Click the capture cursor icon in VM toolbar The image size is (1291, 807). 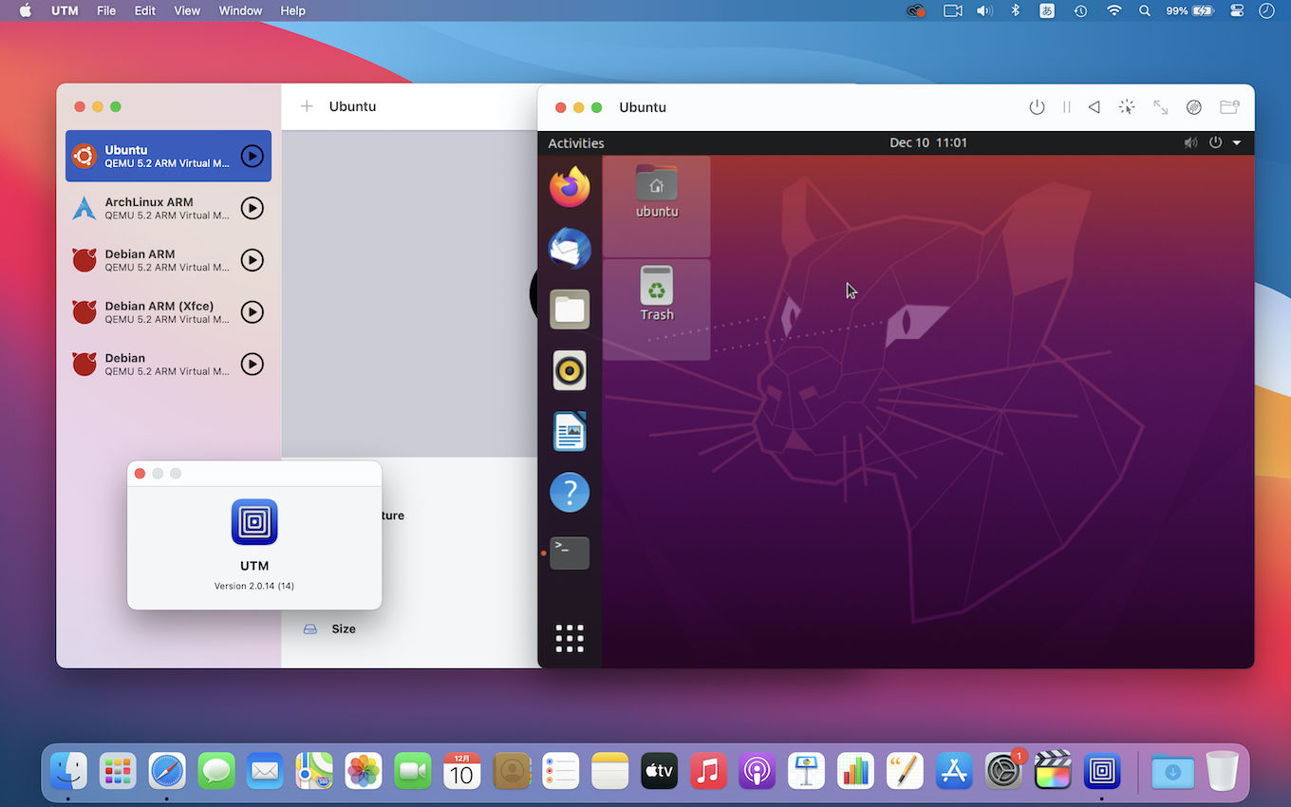point(1127,107)
